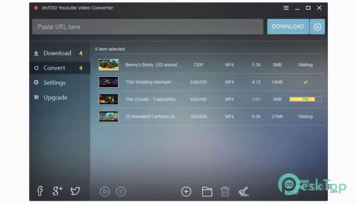Image resolution: width=357 pixels, height=204 pixels.
Task: Open the Google Plus icon
Action: [x=57, y=191]
